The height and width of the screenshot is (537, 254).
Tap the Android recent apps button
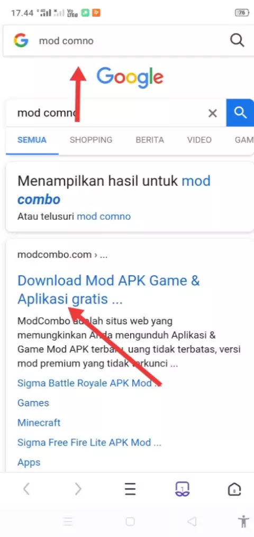(68, 522)
